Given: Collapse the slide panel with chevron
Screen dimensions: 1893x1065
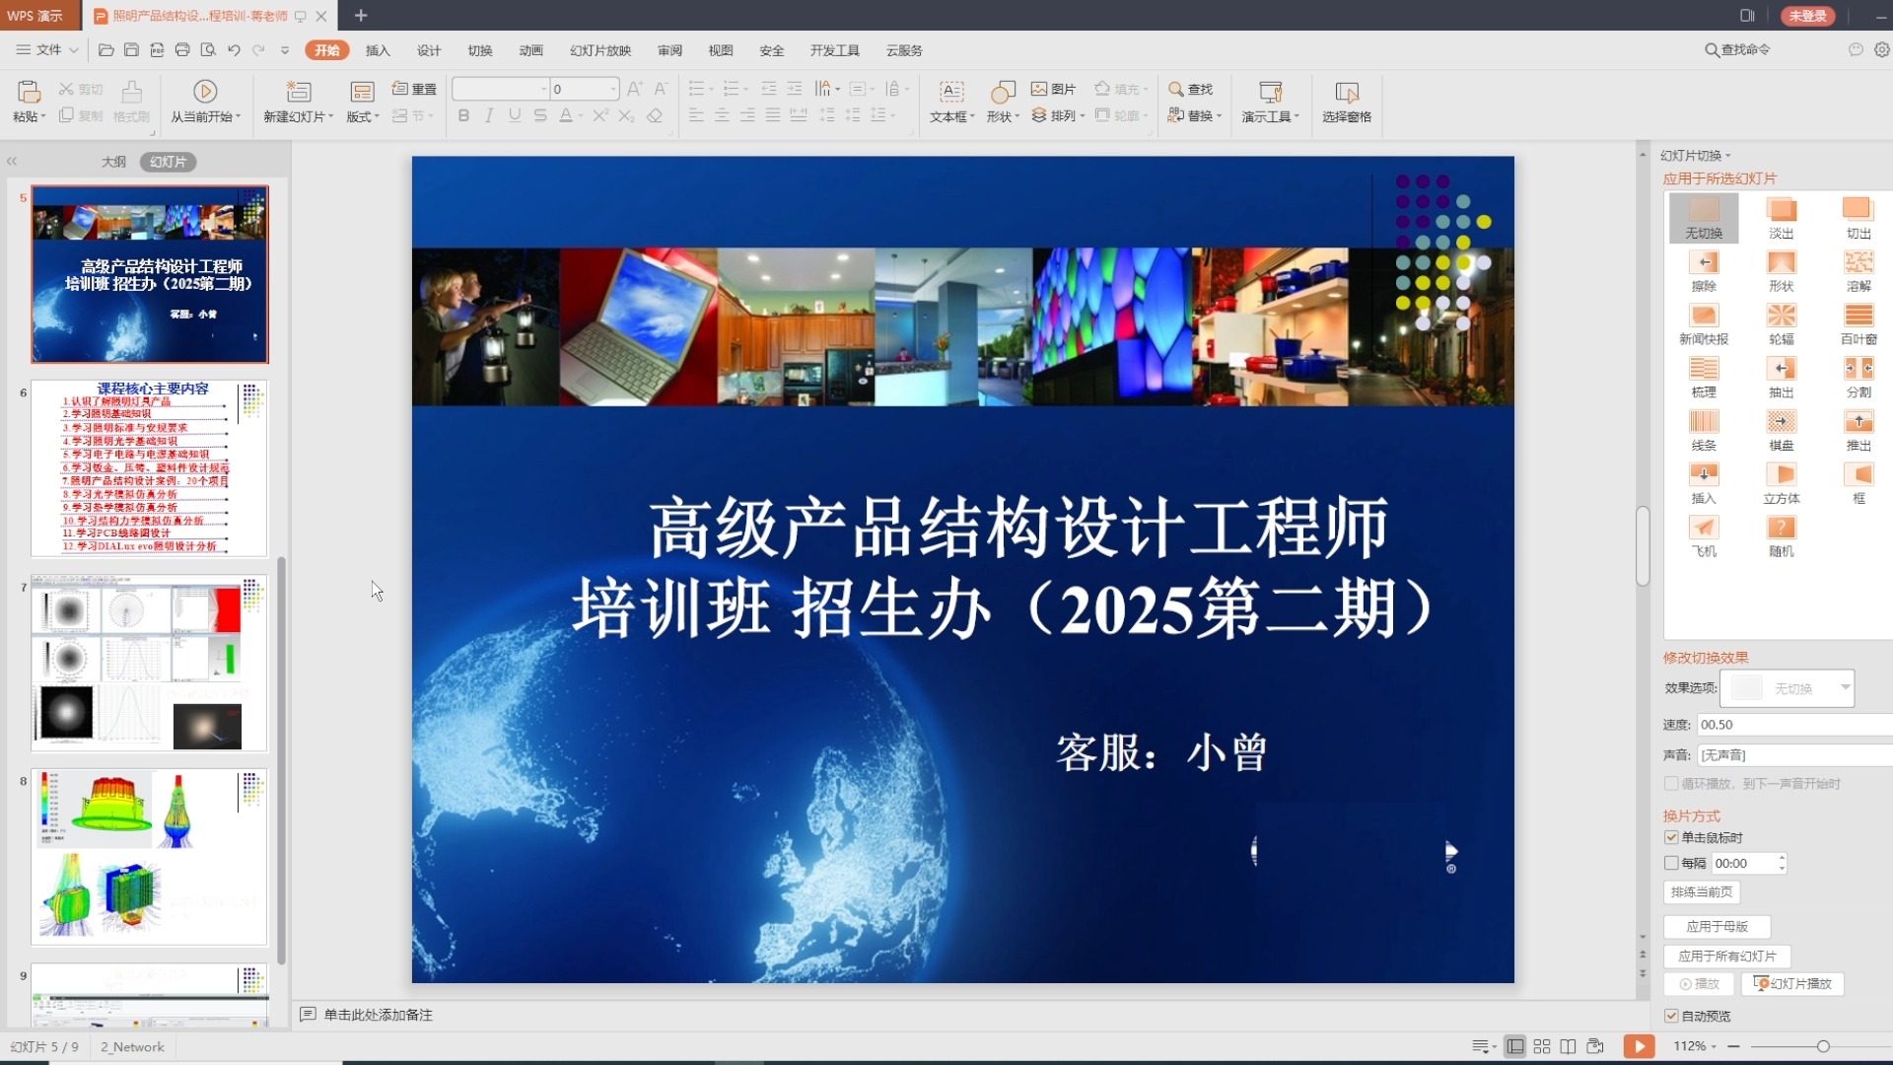Looking at the screenshot, I should [12, 161].
